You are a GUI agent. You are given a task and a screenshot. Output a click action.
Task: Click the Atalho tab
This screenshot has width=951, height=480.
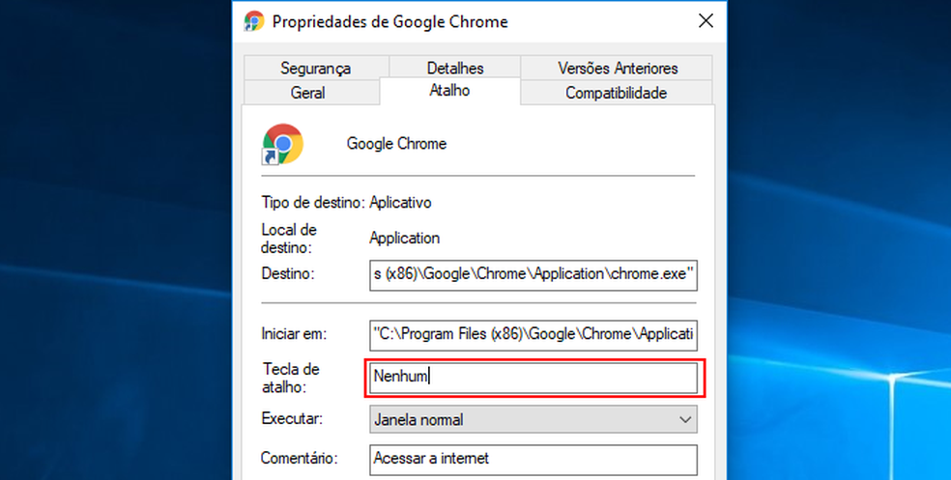[x=449, y=91]
